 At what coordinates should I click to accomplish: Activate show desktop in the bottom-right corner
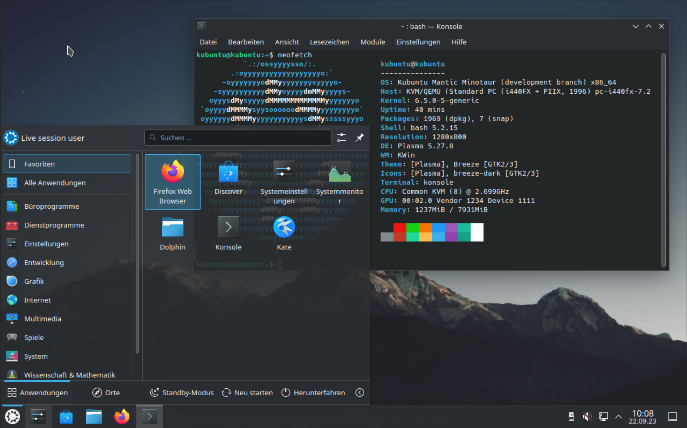point(673,416)
